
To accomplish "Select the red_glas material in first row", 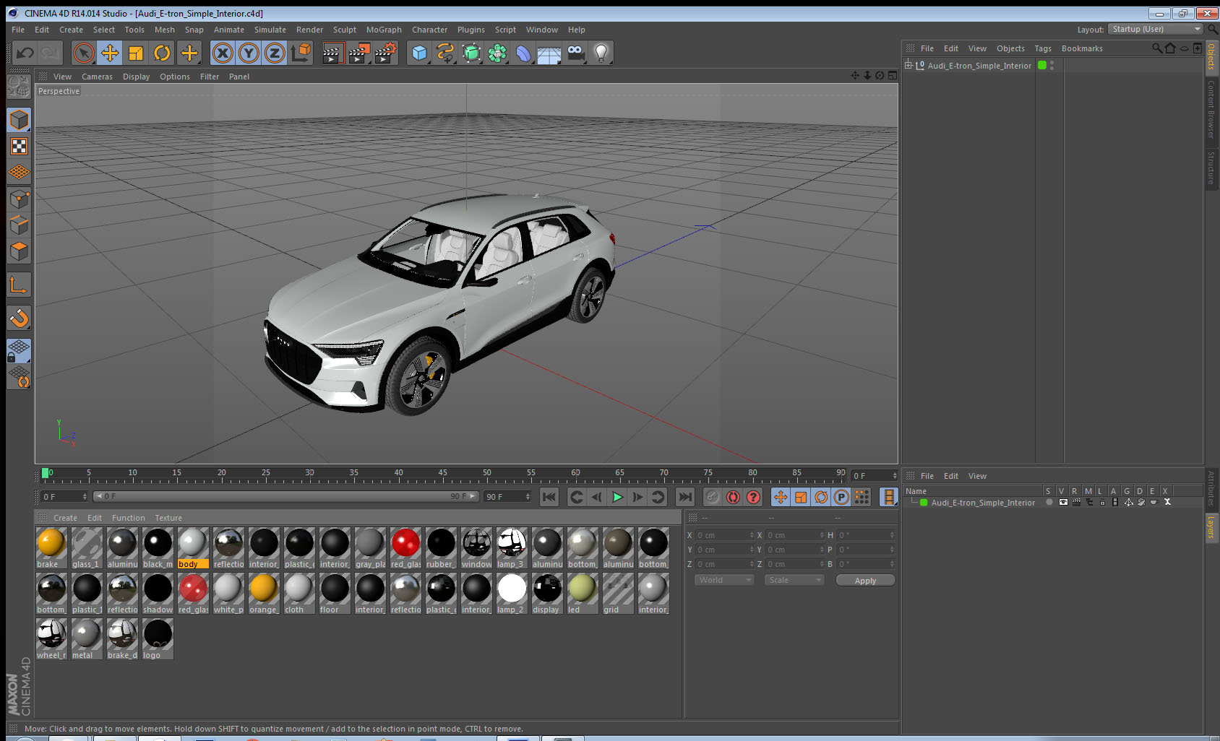I will tap(405, 548).
